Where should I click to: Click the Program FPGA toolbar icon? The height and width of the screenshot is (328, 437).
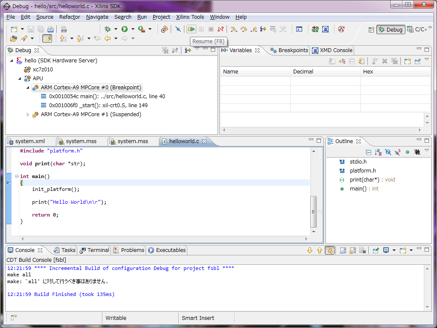click(x=315, y=29)
